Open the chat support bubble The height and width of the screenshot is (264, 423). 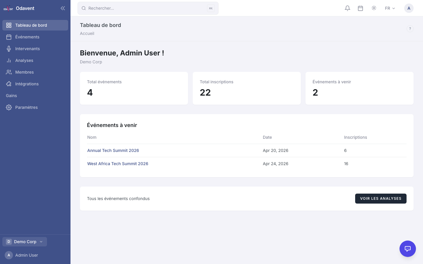point(408,249)
